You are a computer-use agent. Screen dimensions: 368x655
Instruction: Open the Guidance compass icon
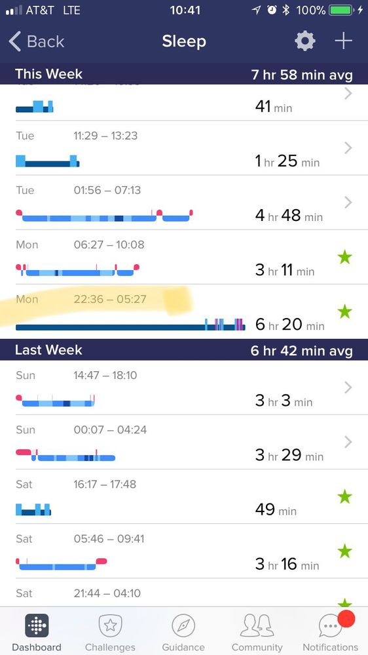click(183, 625)
